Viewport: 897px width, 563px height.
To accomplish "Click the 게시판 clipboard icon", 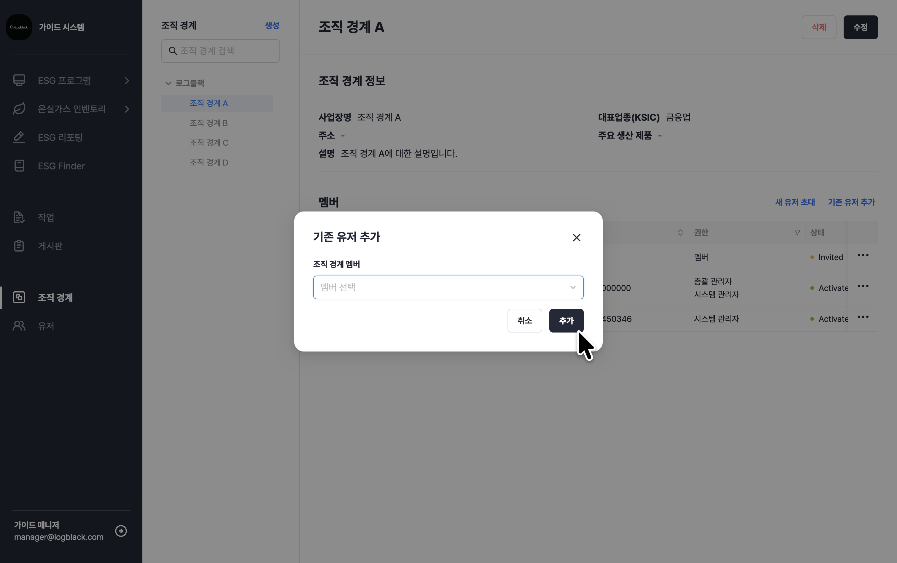I will tap(19, 246).
